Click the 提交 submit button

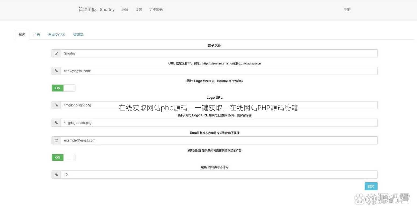pyautogui.click(x=371, y=186)
